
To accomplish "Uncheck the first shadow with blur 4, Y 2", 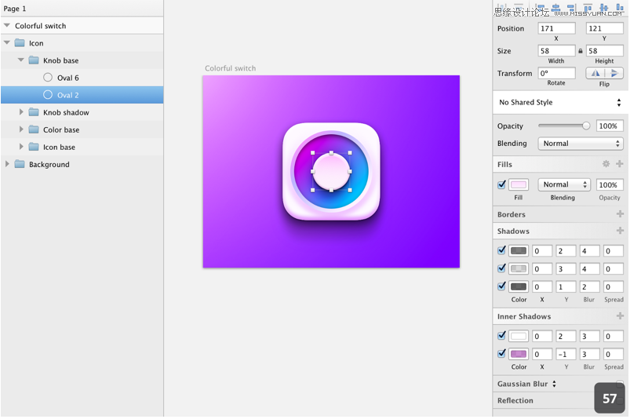I will coord(501,250).
